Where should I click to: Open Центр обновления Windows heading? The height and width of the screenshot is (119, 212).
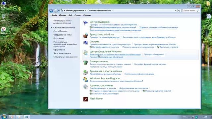(106, 52)
